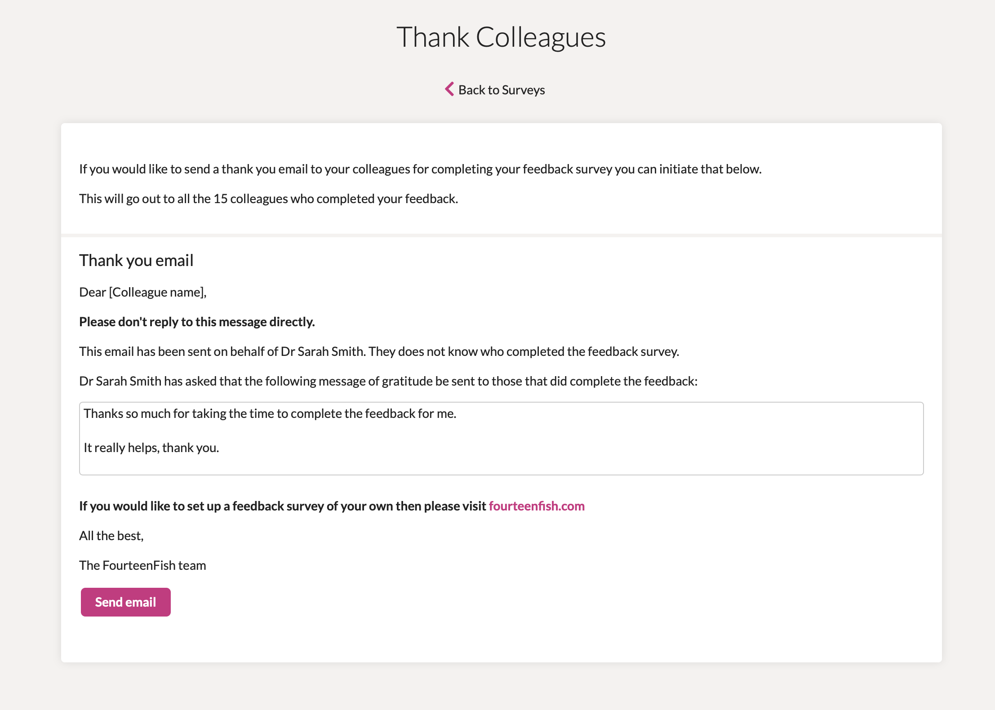This screenshot has height=710, width=995.
Task: Click the 'Thank you email' section heading
Action: coord(136,260)
